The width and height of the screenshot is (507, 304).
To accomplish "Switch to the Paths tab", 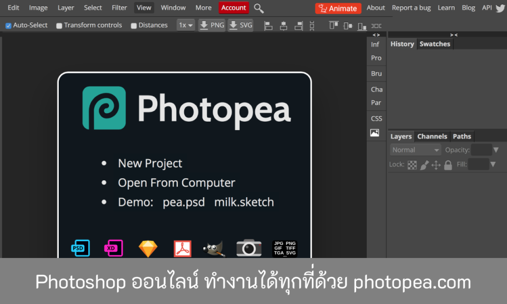I will [x=462, y=136].
